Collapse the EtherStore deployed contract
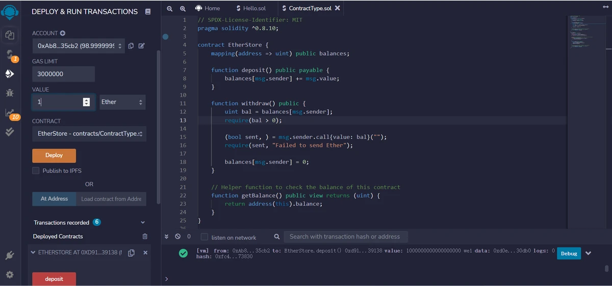The image size is (612, 286). (x=34, y=253)
